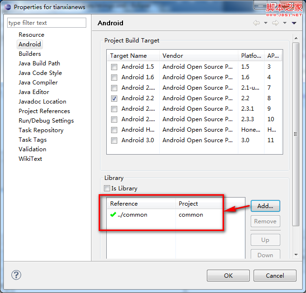Viewport: 306px width, 293px height.
Task: Open the WikiText page
Action: [30, 159]
